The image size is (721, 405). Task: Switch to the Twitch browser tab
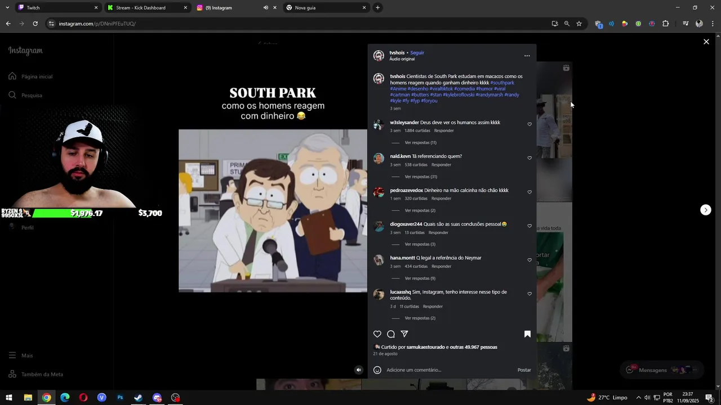pyautogui.click(x=56, y=8)
